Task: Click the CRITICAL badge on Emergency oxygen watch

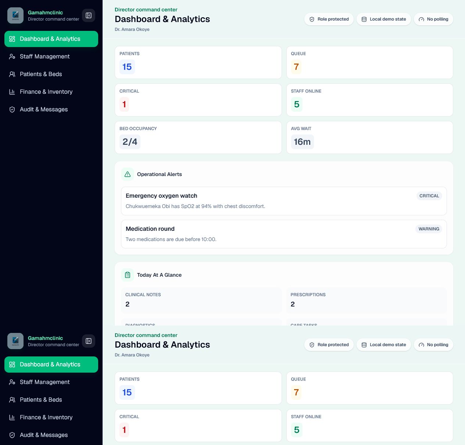Action: coord(429,196)
